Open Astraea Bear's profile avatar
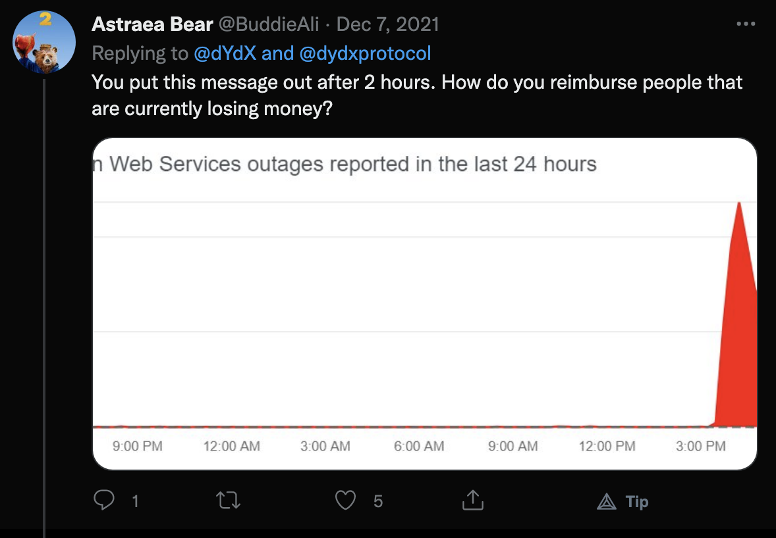776x538 pixels. [44, 43]
